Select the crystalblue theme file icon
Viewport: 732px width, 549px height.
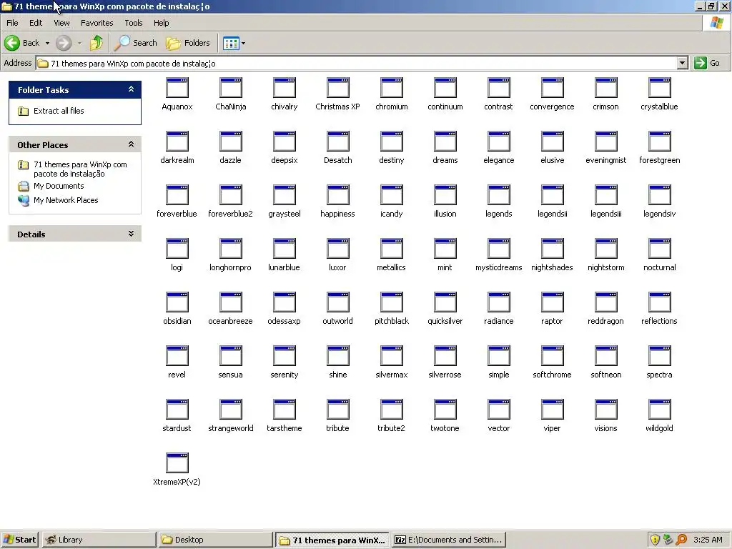[x=659, y=88]
